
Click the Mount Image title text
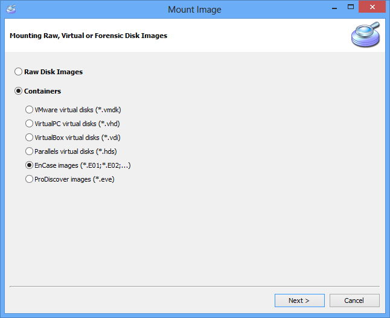pyautogui.click(x=194, y=10)
